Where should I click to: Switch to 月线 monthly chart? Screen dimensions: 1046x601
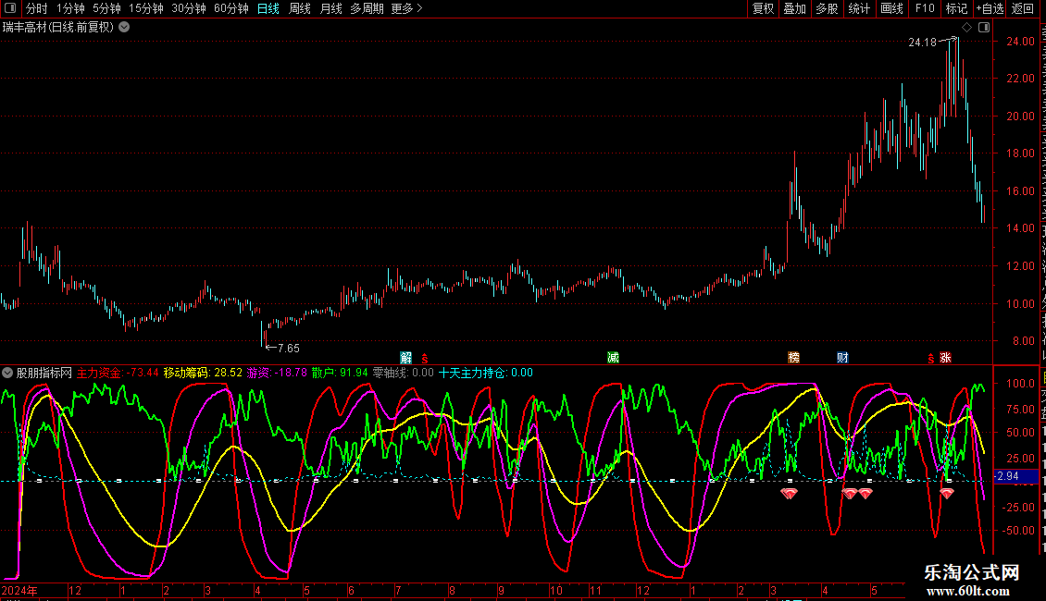[330, 8]
